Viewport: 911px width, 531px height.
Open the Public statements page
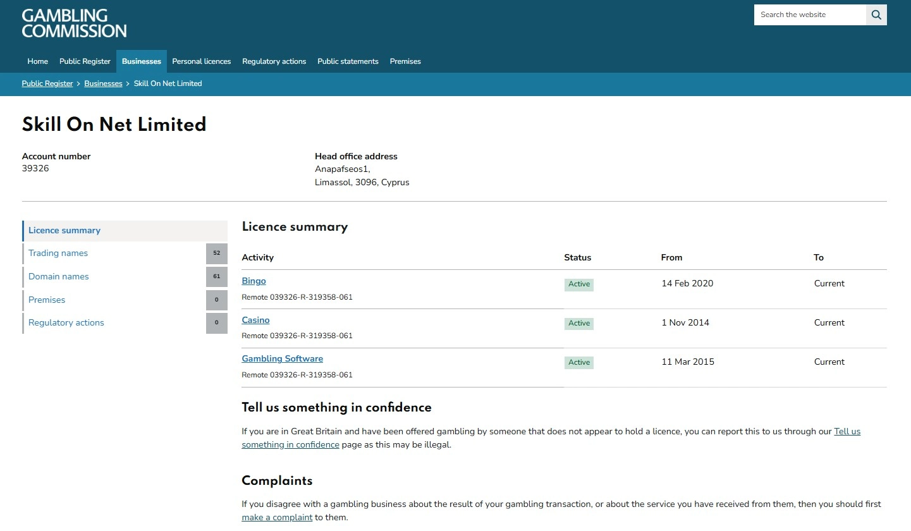(x=348, y=61)
